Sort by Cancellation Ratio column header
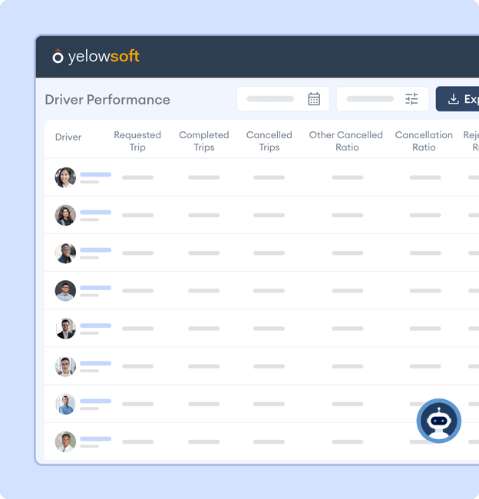 coord(424,141)
